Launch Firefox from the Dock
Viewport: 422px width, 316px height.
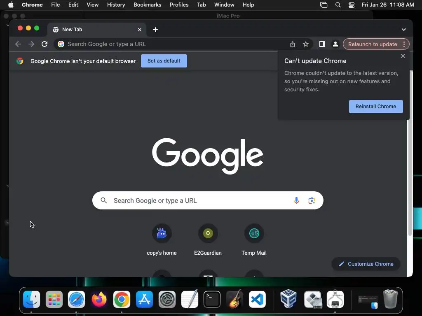point(99,299)
